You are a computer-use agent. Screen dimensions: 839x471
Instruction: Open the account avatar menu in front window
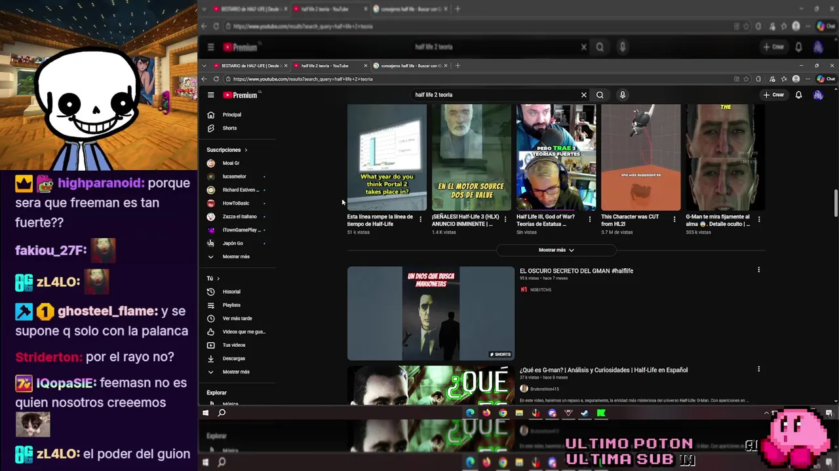[x=818, y=95]
